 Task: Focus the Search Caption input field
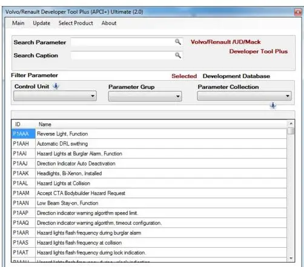(x=127, y=56)
